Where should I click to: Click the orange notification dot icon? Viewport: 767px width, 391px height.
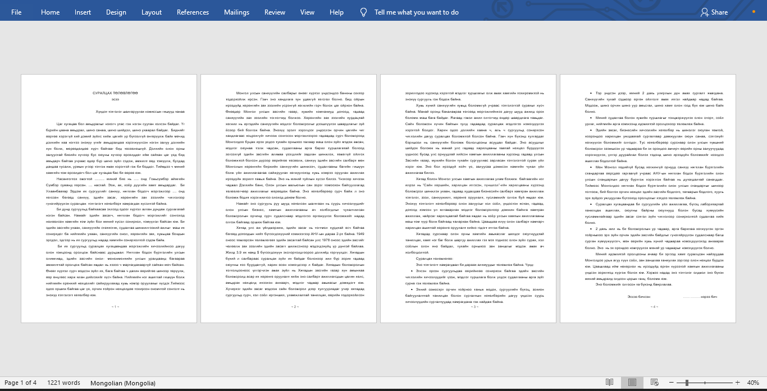click(753, 12)
